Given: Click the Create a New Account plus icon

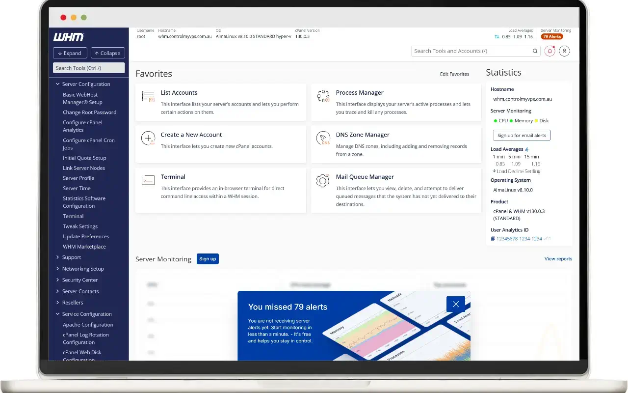Looking at the screenshot, I should click(x=148, y=139).
